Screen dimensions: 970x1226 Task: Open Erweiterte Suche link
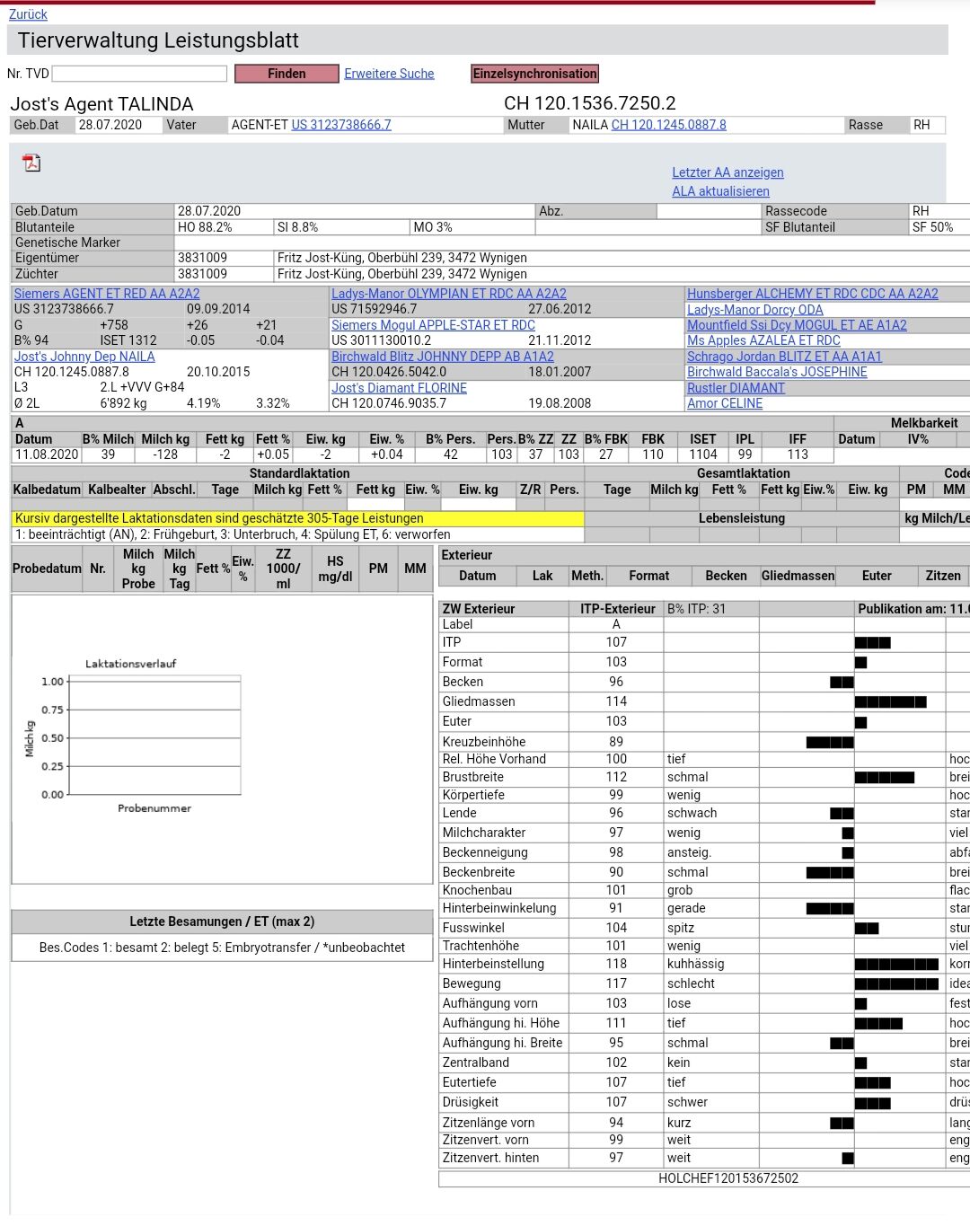pos(389,74)
